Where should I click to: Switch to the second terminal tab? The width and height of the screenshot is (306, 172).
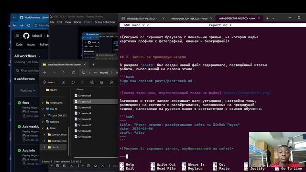pyautogui.click(x=190, y=19)
